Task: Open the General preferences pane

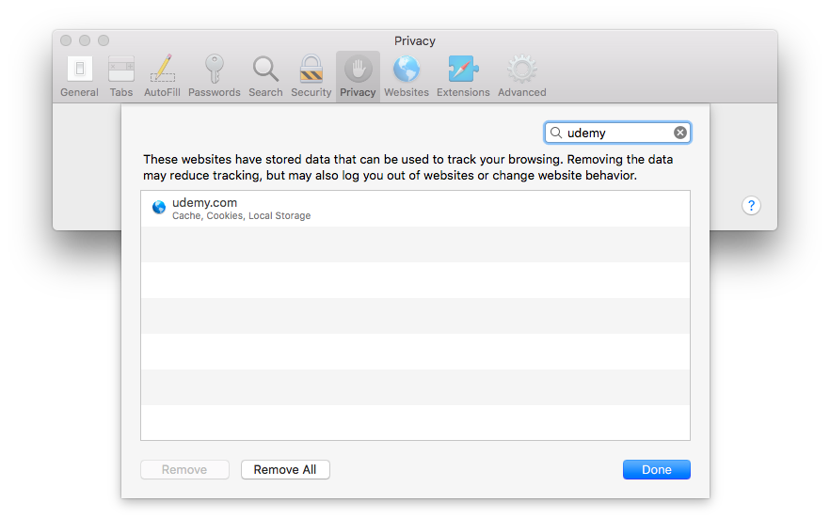Action: click(x=79, y=76)
